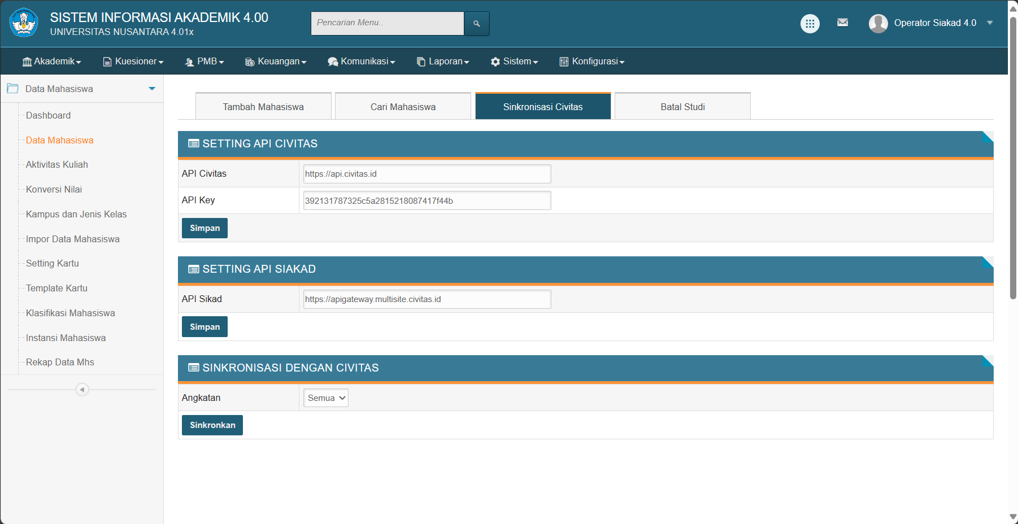
Task: Open the mail envelope icon
Action: (842, 23)
